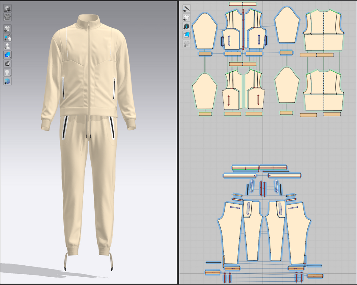Image resolution: width=357 pixels, height=285 pixels.
Task: Select the leftmost sleeve pattern in second row
Action: coord(205,91)
